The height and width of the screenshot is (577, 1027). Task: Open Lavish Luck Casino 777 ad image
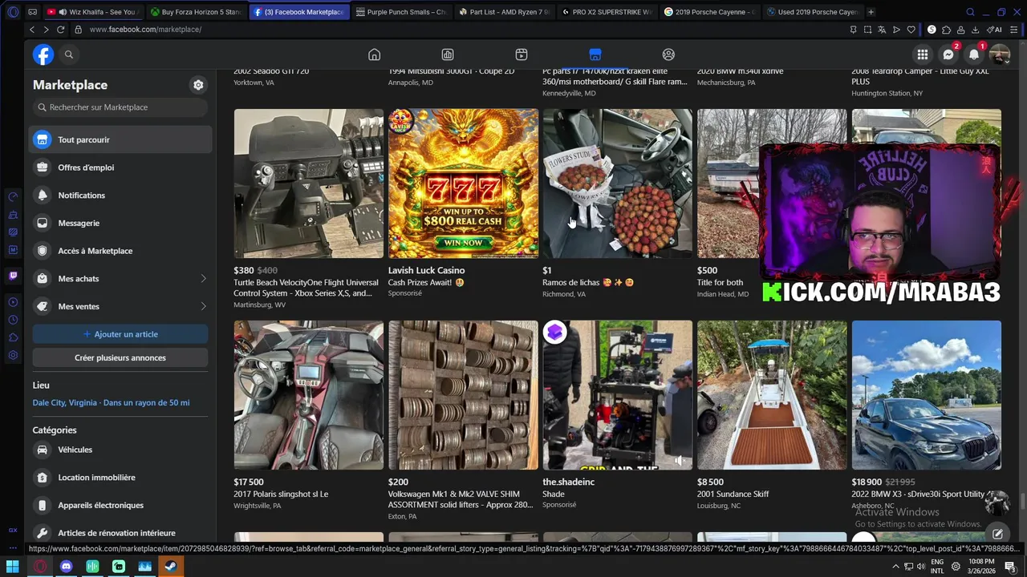tap(463, 184)
